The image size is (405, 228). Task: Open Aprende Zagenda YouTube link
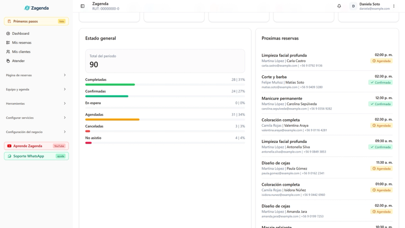coord(36,146)
